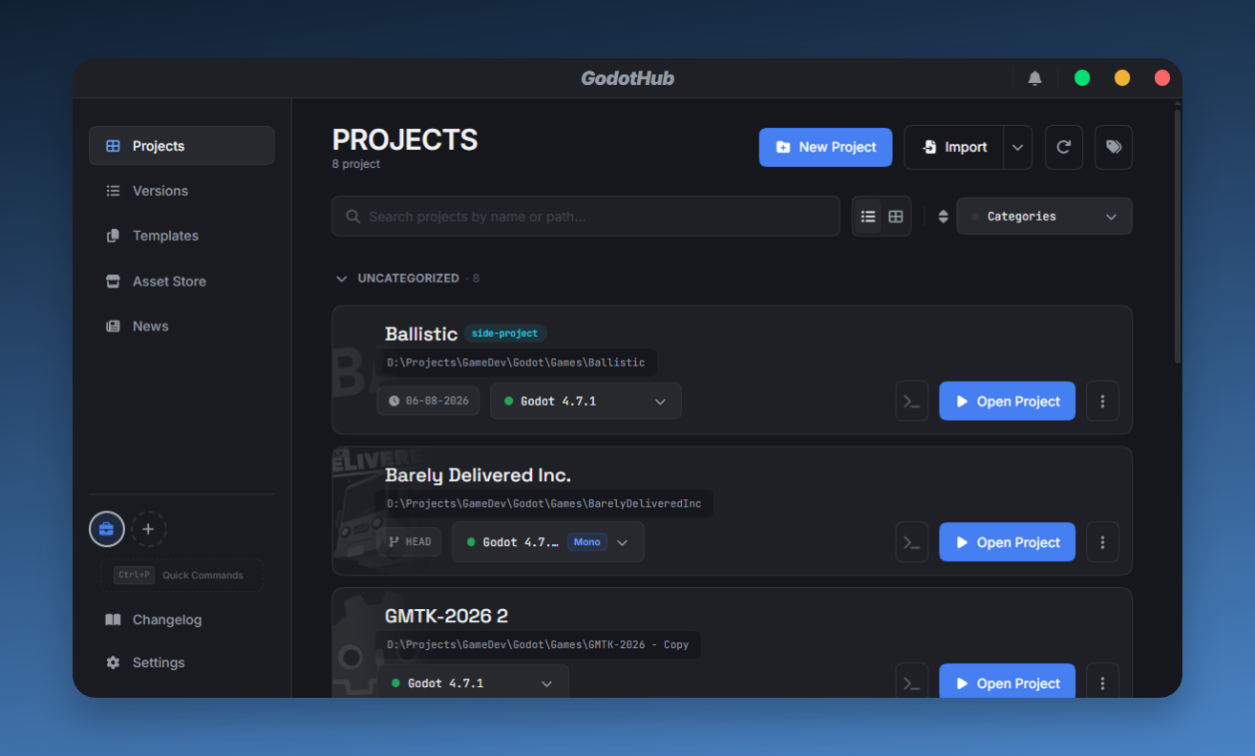Open Quick Commands with Ctrl+P button
1255x756 pixels.
click(x=181, y=575)
